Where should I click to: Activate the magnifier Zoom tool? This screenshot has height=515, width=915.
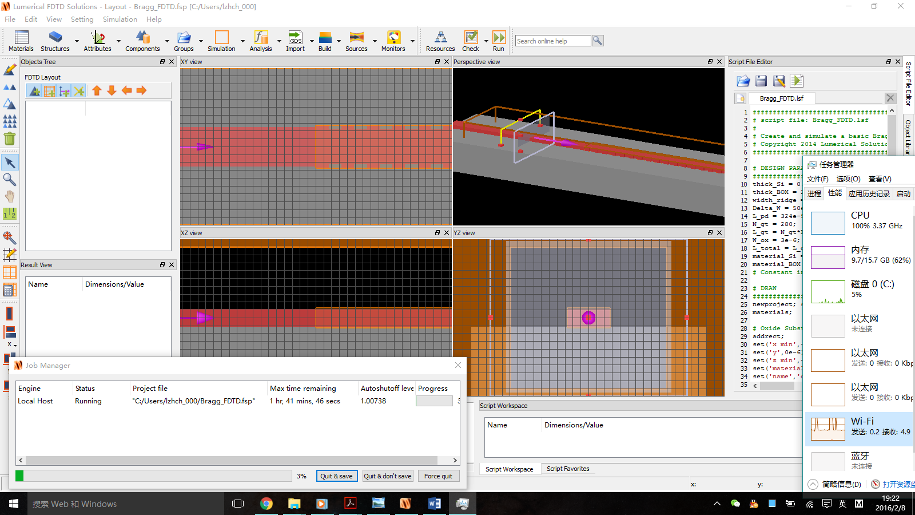point(10,180)
